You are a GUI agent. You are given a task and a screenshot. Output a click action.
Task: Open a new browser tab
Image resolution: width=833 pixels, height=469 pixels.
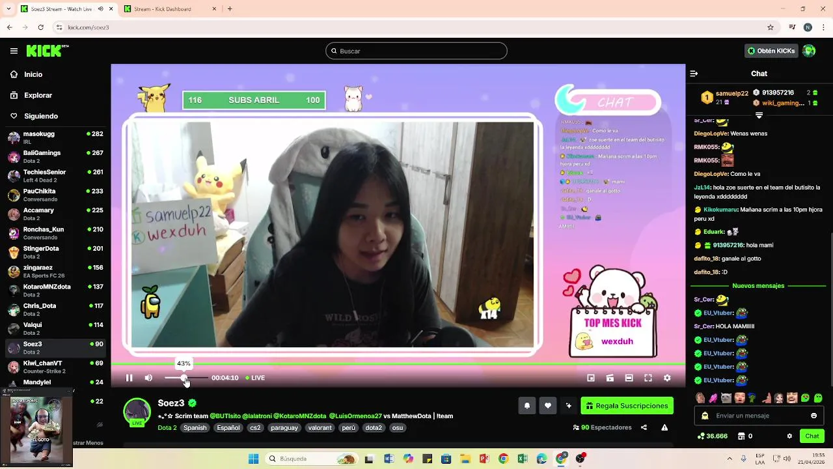click(x=230, y=8)
